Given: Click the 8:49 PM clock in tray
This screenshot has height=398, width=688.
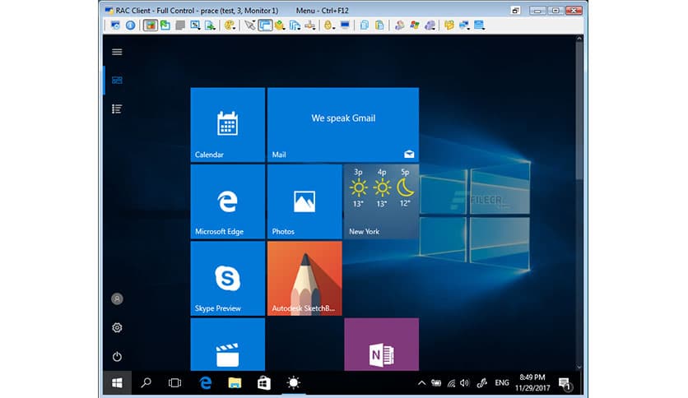Looking at the screenshot, I should (x=532, y=382).
